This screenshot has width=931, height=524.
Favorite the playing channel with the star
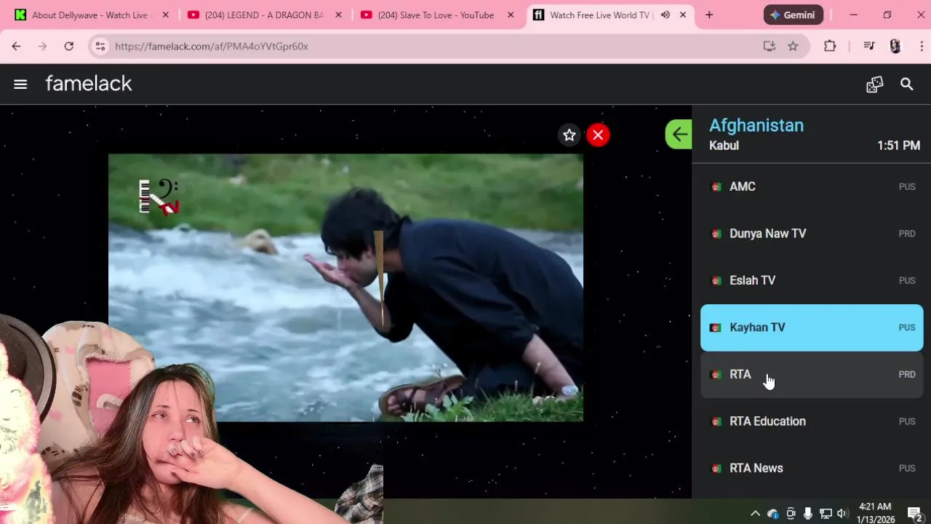pos(570,135)
